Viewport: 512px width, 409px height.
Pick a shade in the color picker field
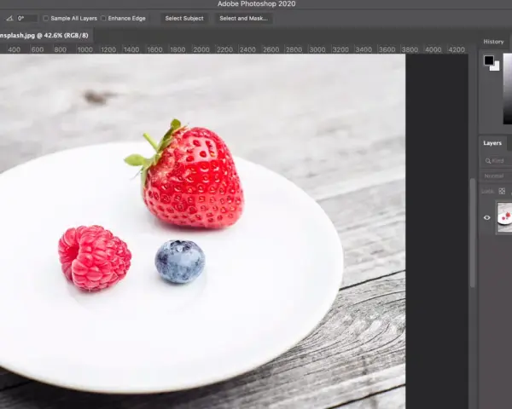click(508, 89)
